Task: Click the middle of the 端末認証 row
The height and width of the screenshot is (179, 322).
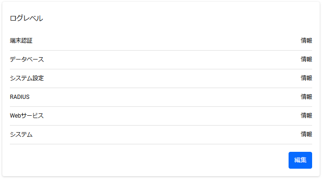Action: coord(161,41)
